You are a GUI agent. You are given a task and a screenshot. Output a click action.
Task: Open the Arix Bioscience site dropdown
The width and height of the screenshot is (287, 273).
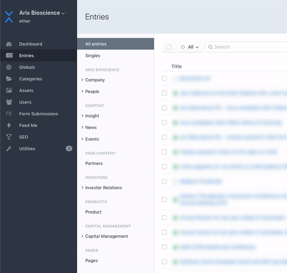(42, 13)
